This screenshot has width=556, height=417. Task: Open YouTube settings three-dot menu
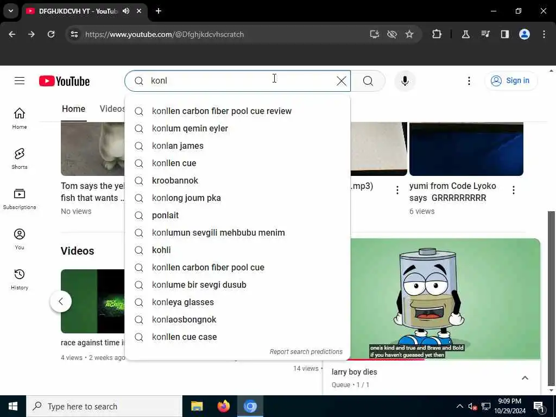click(x=469, y=81)
